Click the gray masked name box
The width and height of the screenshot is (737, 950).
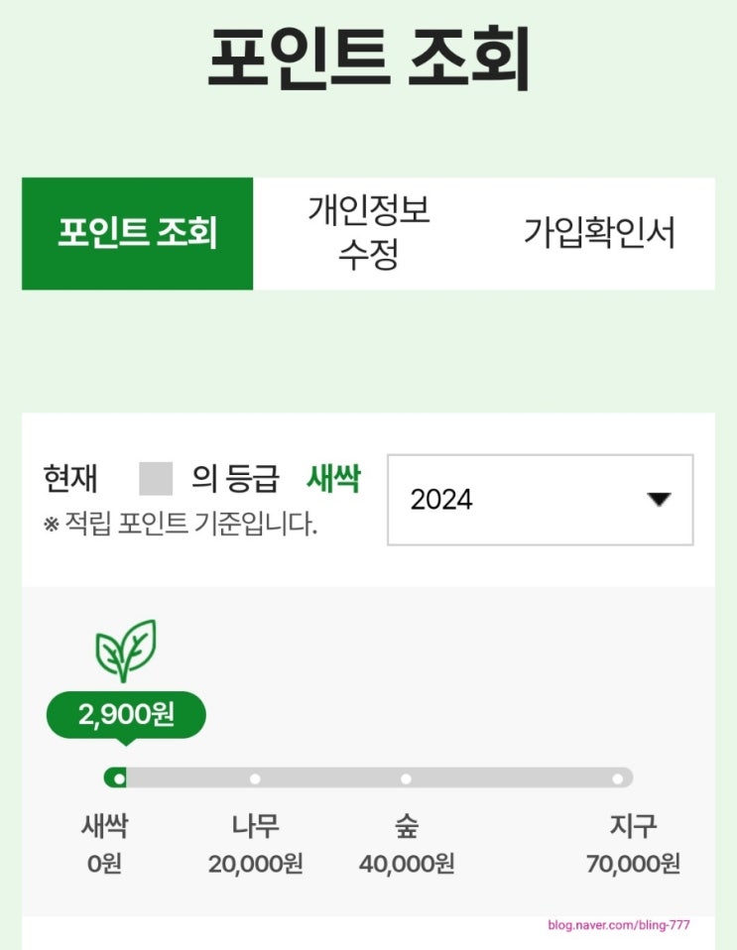point(156,479)
